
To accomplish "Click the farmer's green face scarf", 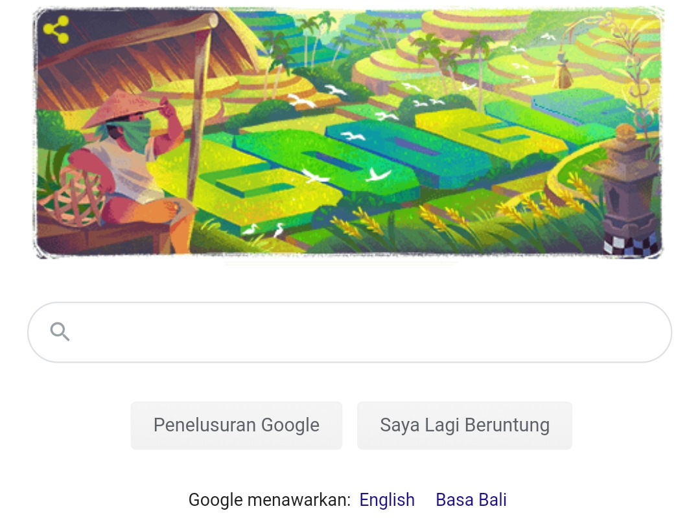I will coord(133,133).
